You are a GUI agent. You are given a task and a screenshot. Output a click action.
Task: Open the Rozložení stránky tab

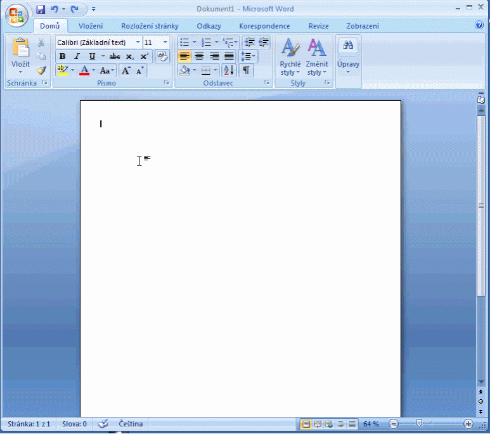150,26
